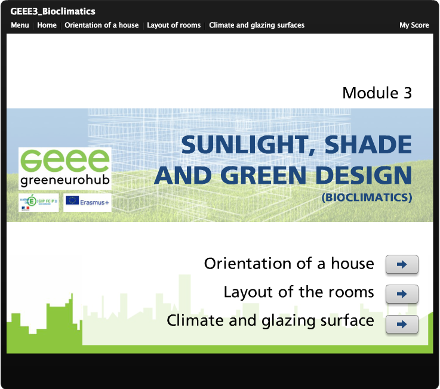This screenshot has width=440, height=389.
Task: Open Layout of rooms from the top navigation
Action: pyautogui.click(x=174, y=25)
